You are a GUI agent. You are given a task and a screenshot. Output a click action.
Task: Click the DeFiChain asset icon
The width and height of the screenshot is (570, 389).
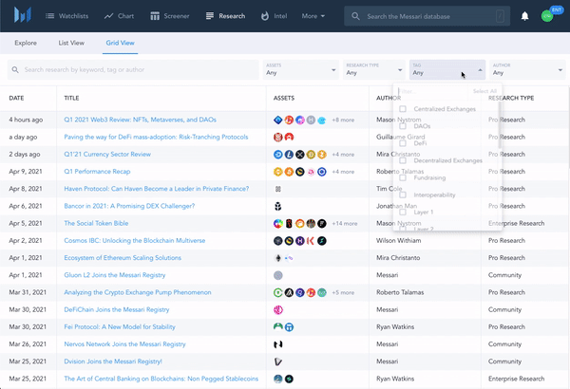click(x=278, y=310)
